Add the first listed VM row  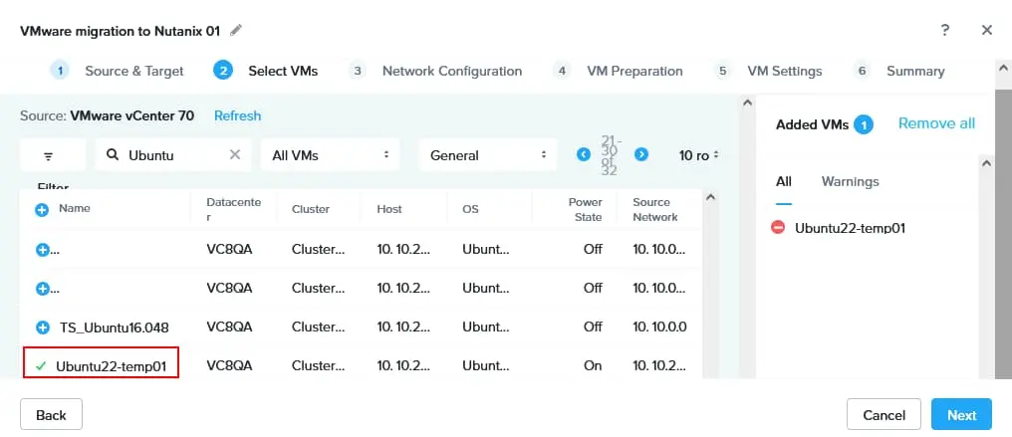pyautogui.click(x=43, y=250)
